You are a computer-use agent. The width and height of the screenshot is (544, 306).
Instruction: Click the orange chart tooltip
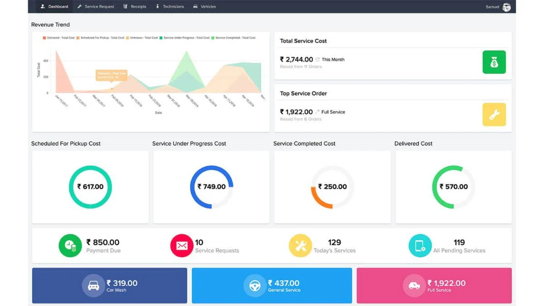(x=112, y=75)
